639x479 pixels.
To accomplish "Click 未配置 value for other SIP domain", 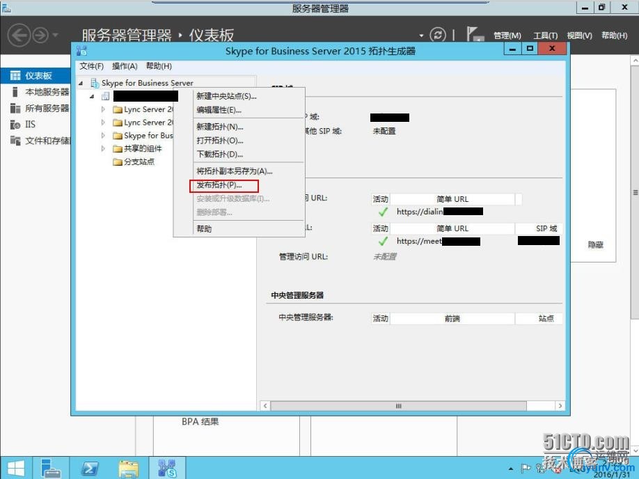I will click(384, 131).
